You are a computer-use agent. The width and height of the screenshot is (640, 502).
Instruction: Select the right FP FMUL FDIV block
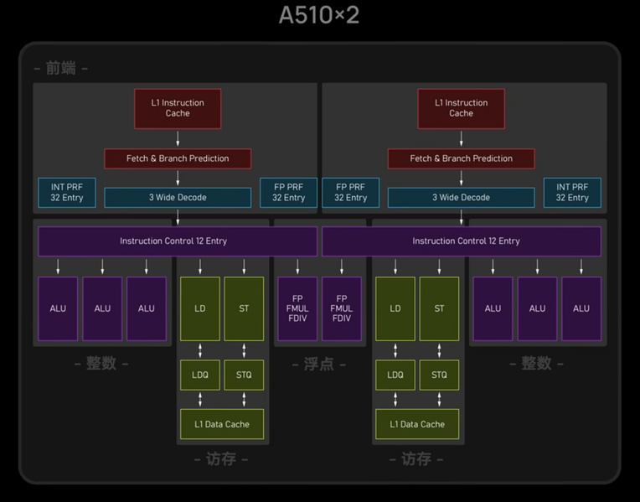[x=342, y=308]
